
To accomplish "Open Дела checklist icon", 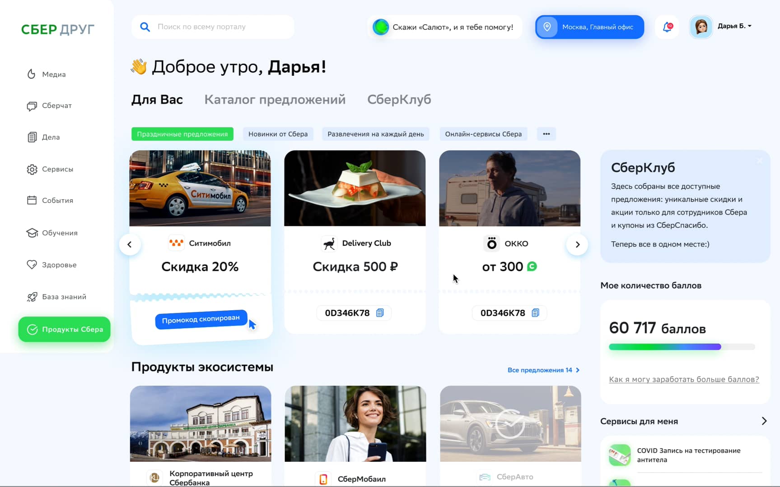I will click(x=32, y=137).
